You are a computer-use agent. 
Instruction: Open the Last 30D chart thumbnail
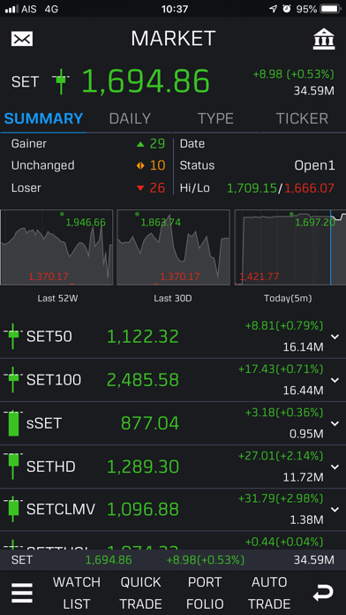point(173,247)
